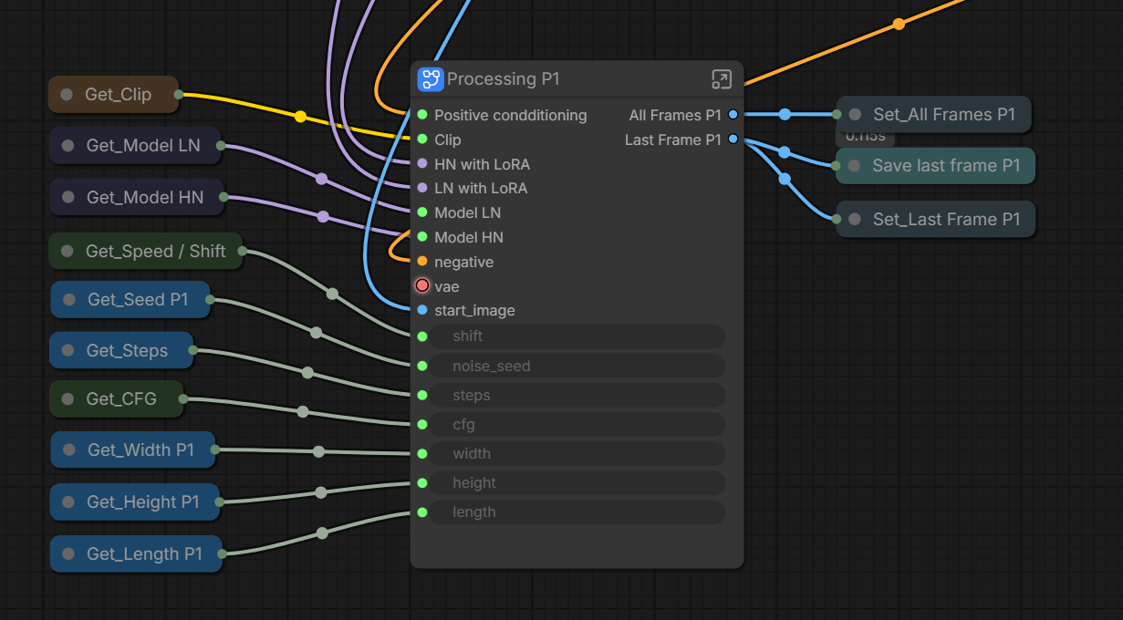Collapse the Get_Speed / Shift node dot

coord(67,251)
